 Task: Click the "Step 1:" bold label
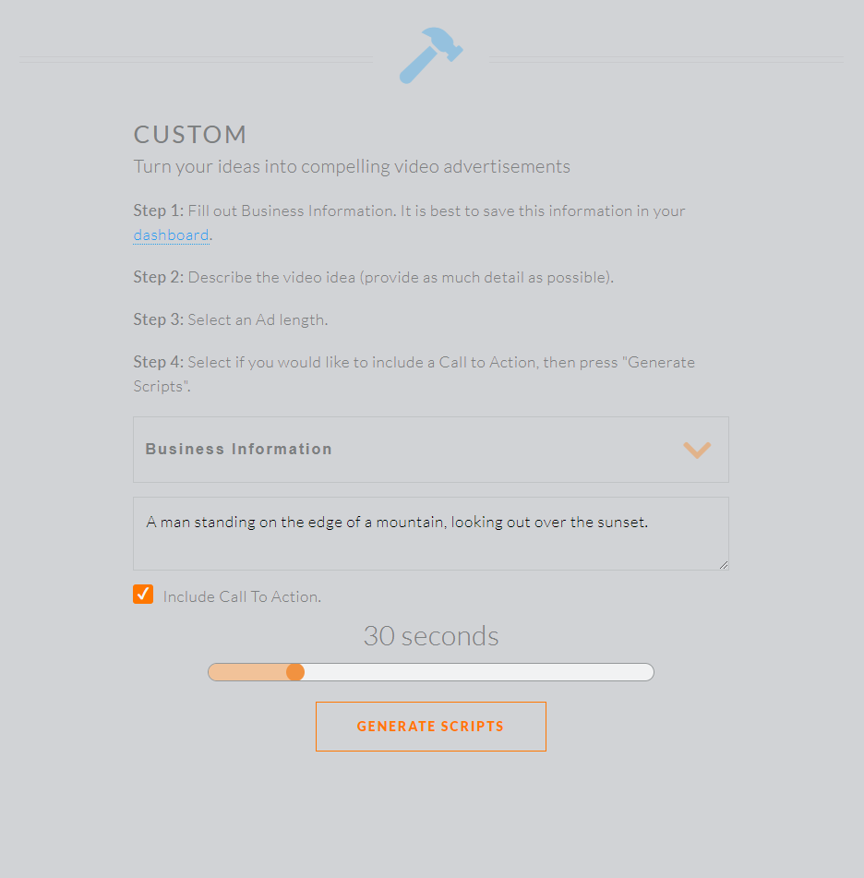[159, 210]
